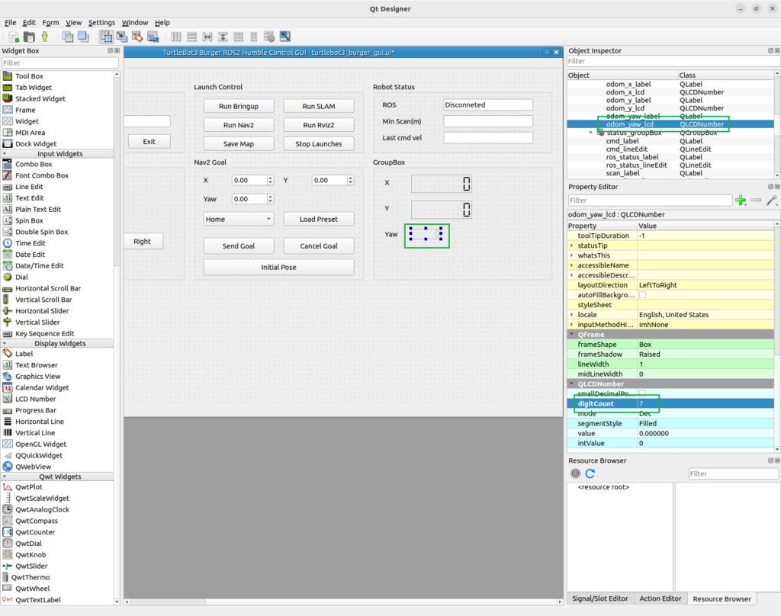Image resolution: width=781 pixels, height=616 pixels.
Task: Float the Widget Box dock panel
Action: click(x=110, y=51)
